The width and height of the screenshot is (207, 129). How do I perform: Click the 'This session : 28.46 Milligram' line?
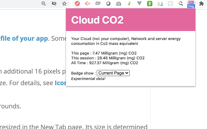coord(108,58)
